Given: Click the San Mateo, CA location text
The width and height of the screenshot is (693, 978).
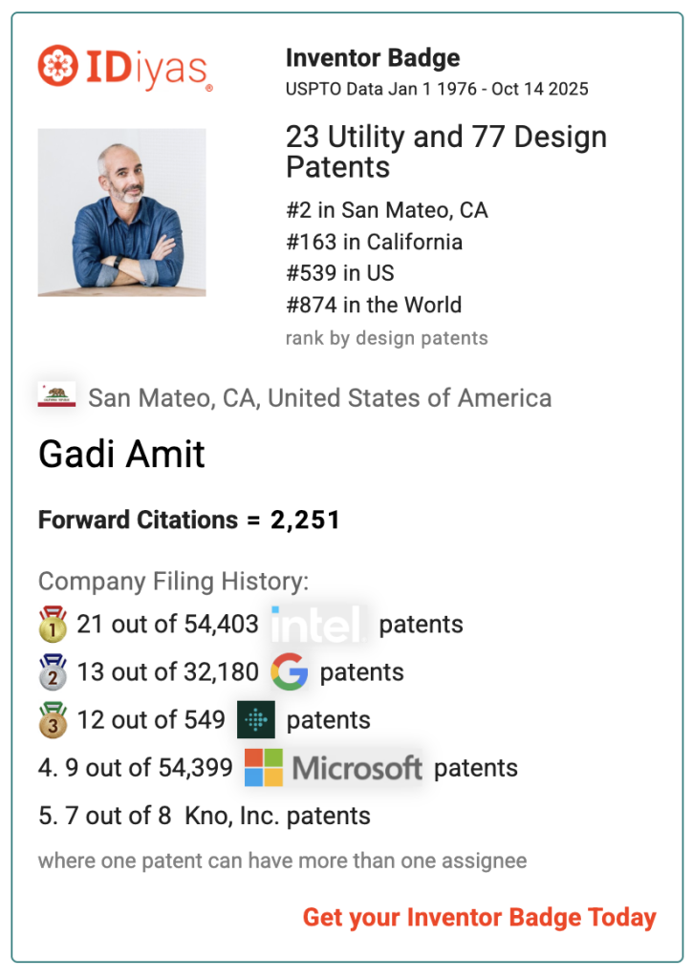Looking at the screenshot, I should tap(319, 397).
